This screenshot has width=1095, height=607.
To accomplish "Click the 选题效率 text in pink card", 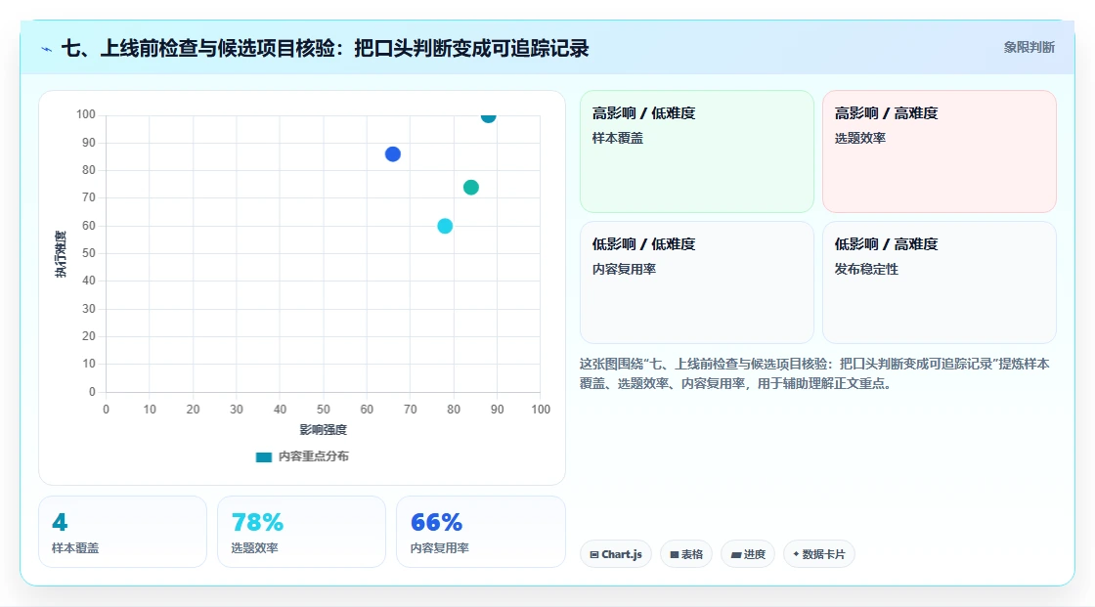I will pyautogui.click(x=859, y=138).
